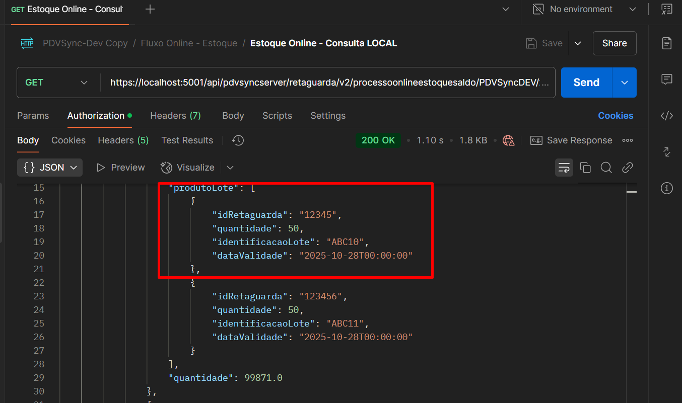The height and width of the screenshot is (403, 682).
Task: Expand the No environment selector
Action: coord(633,9)
